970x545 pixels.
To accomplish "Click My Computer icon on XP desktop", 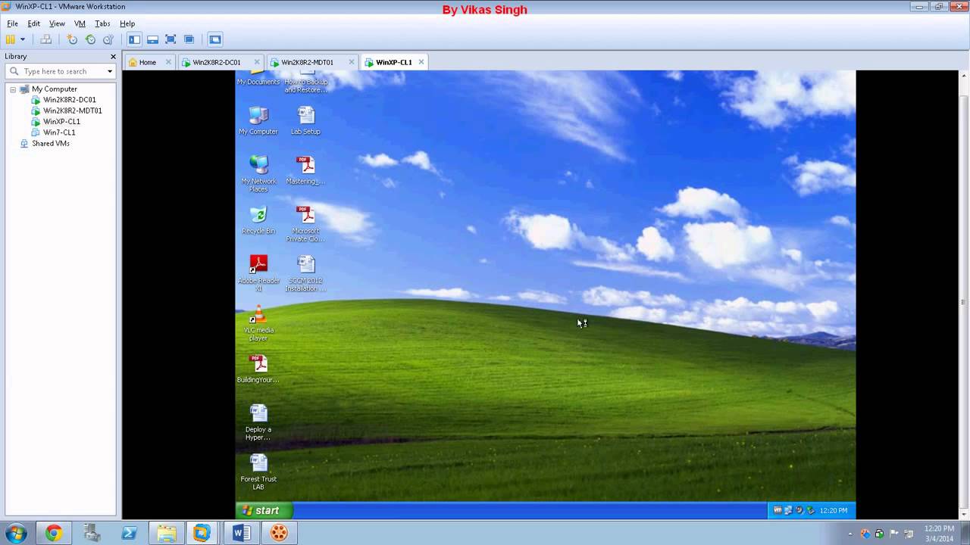I will coord(258,120).
